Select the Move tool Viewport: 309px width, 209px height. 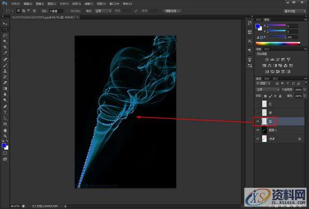pos(5,24)
